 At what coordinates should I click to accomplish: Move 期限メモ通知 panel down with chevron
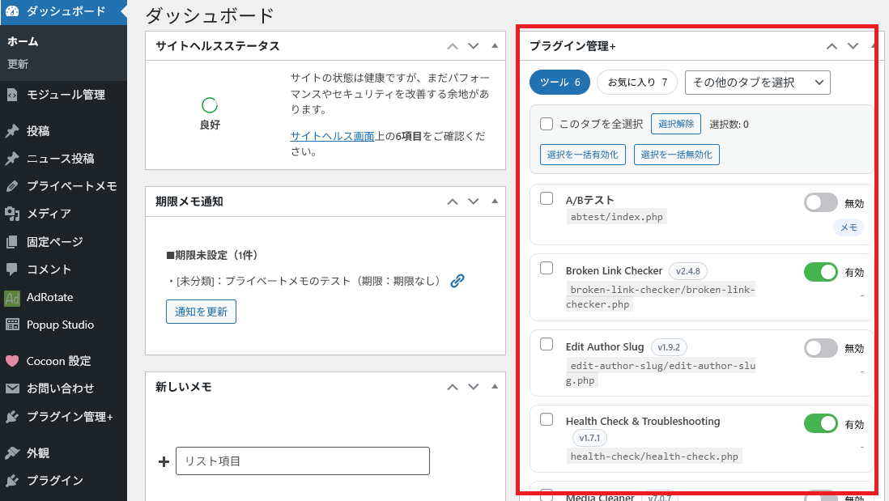tap(474, 202)
